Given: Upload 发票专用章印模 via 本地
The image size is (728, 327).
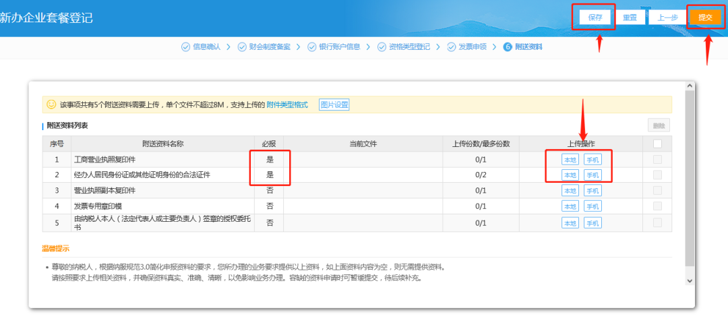Looking at the screenshot, I should (x=570, y=206).
